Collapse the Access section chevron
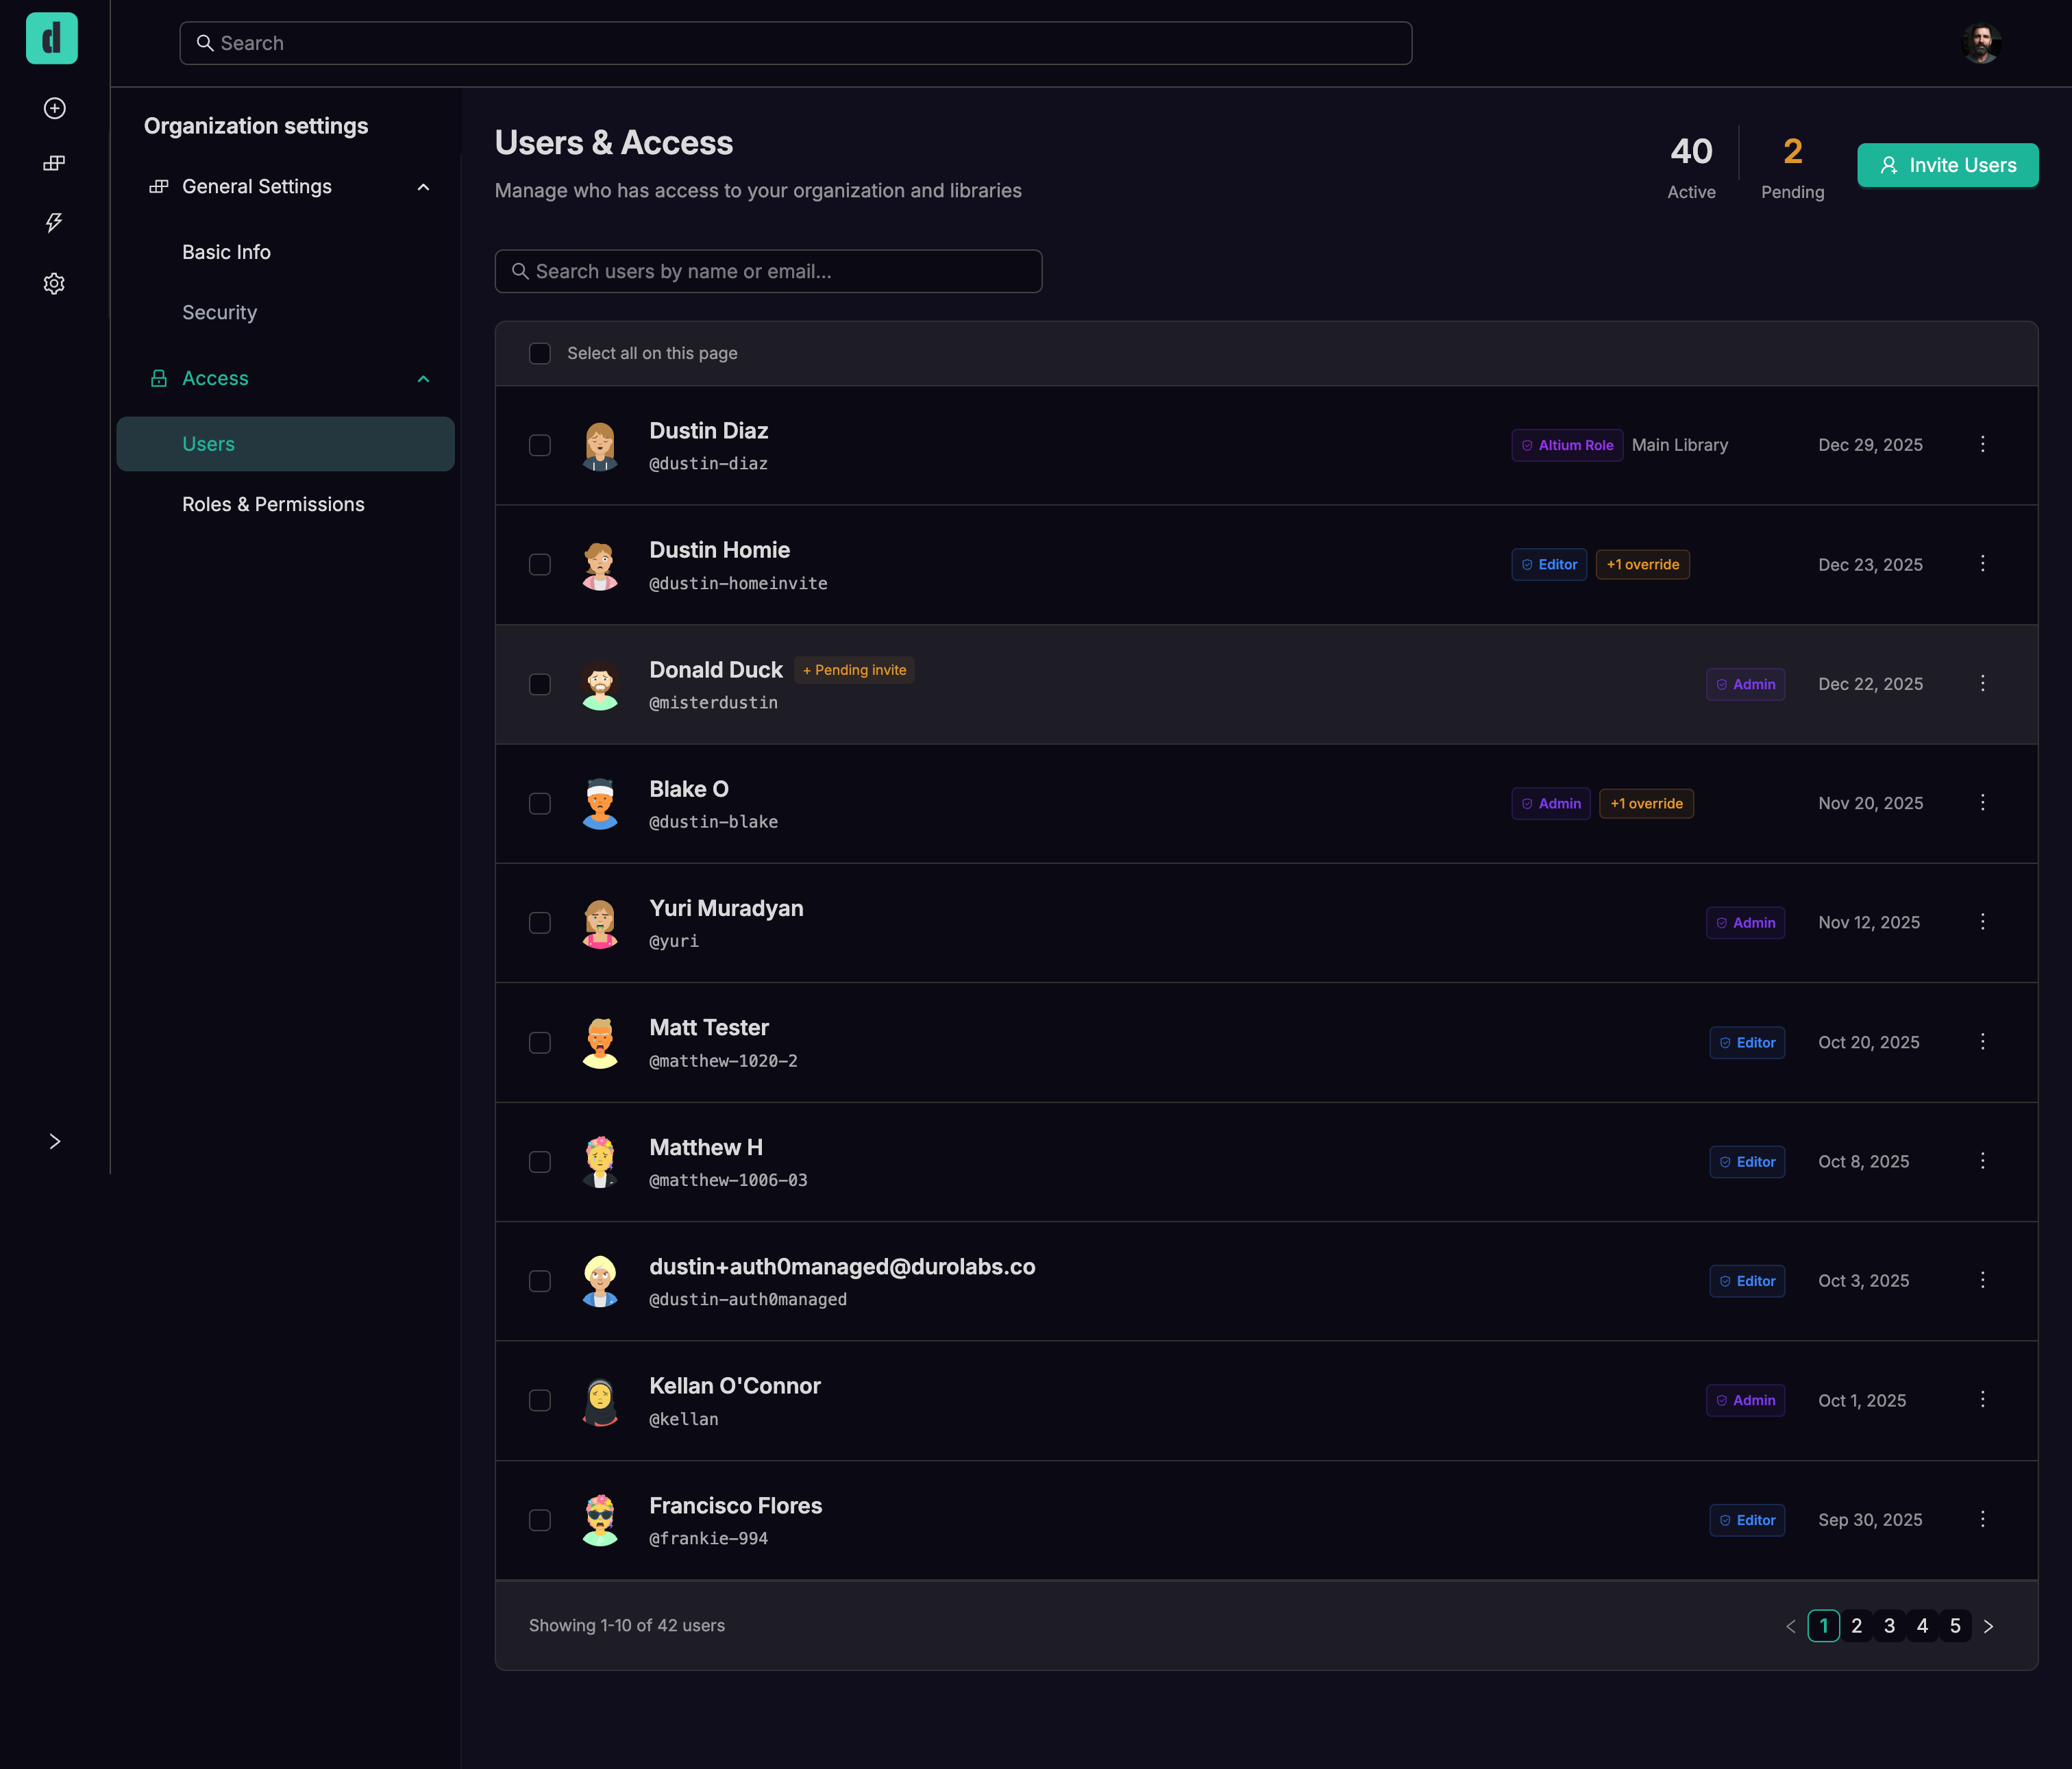Image resolution: width=2072 pixels, height=1769 pixels. (423, 379)
